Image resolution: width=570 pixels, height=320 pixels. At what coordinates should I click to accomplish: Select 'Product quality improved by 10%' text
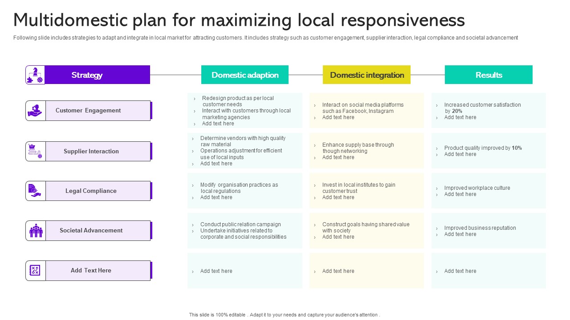483,148
